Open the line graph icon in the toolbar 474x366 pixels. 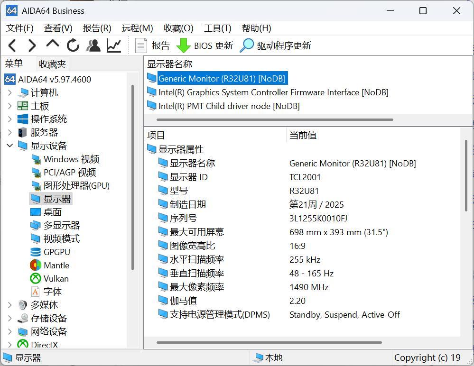114,46
